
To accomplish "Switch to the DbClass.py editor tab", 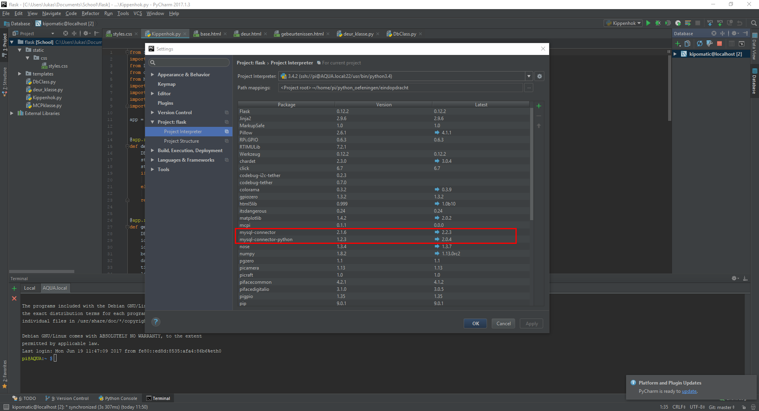I will (x=404, y=34).
